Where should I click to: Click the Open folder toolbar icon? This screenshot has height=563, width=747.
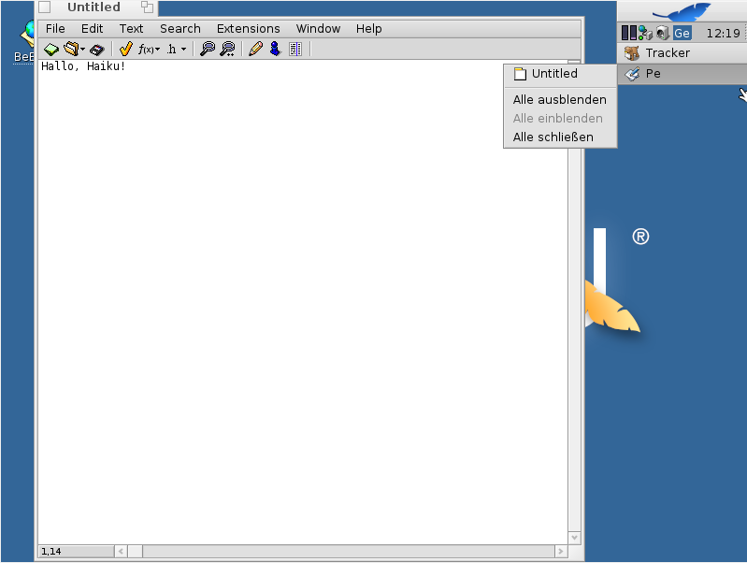click(70, 49)
